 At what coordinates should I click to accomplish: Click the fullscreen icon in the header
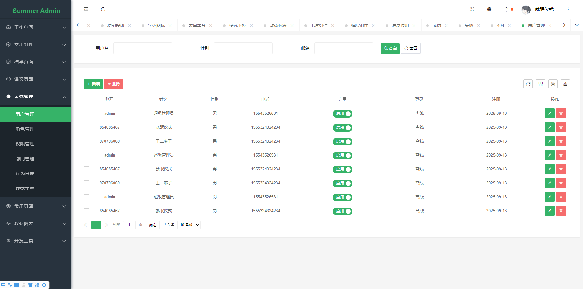click(x=472, y=9)
